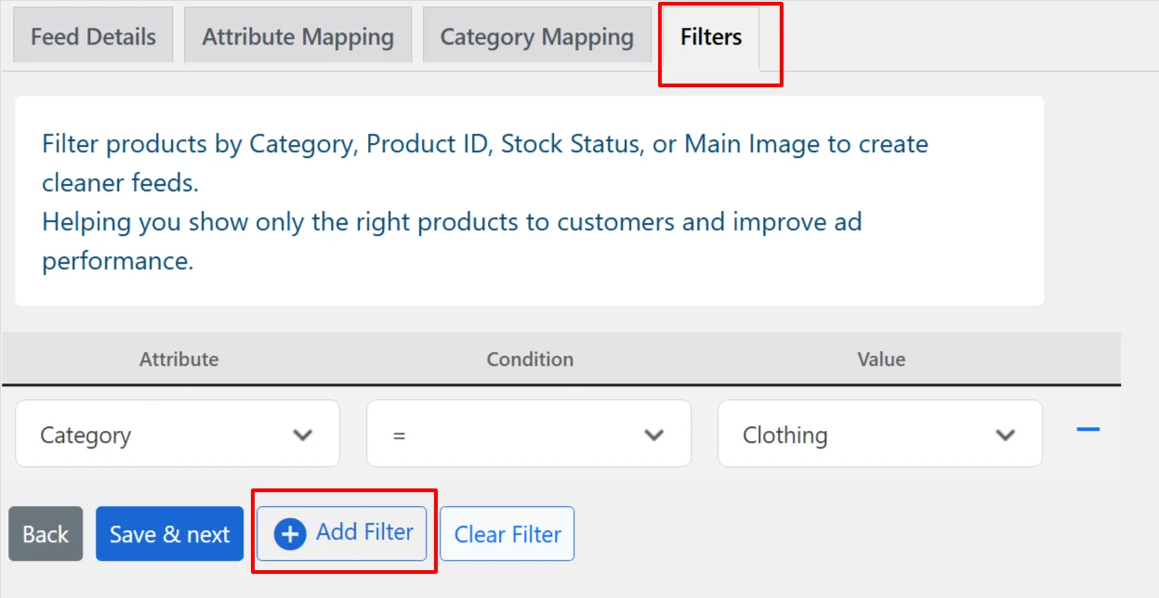Click the blue plus icon inside Add Filter
The width and height of the screenshot is (1159, 598).
point(291,533)
